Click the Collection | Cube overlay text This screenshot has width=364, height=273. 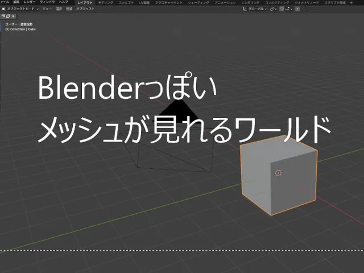coord(20,29)
